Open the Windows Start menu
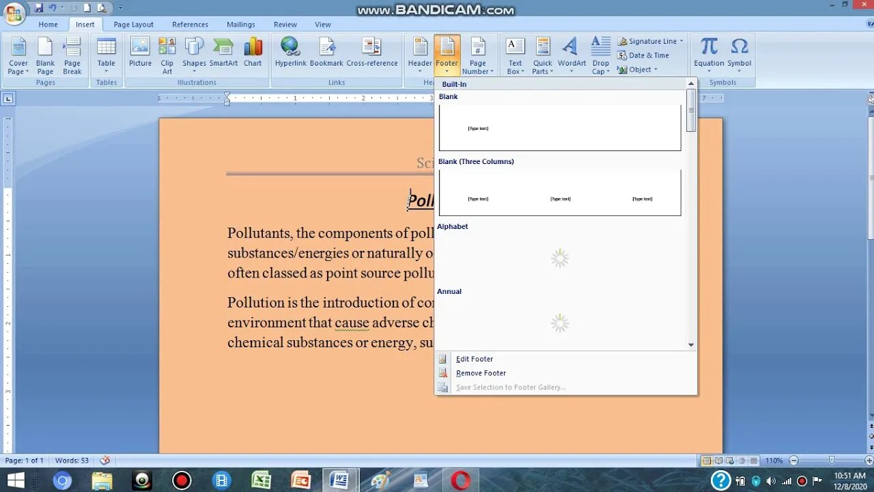Viewport: 874px width, 492px height. [x=15, y=480]
